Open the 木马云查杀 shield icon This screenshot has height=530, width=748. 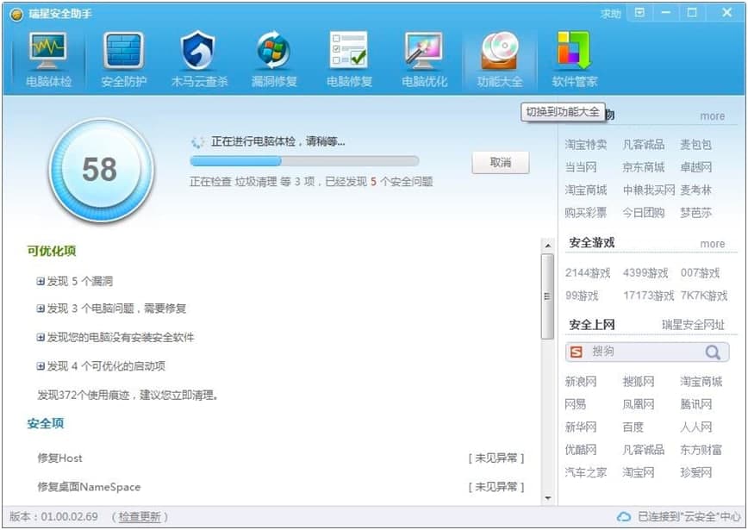point(198,51)
